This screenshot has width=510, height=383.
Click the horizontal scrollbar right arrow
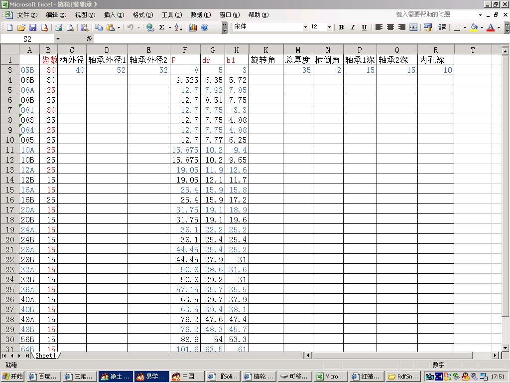(495, 355)
